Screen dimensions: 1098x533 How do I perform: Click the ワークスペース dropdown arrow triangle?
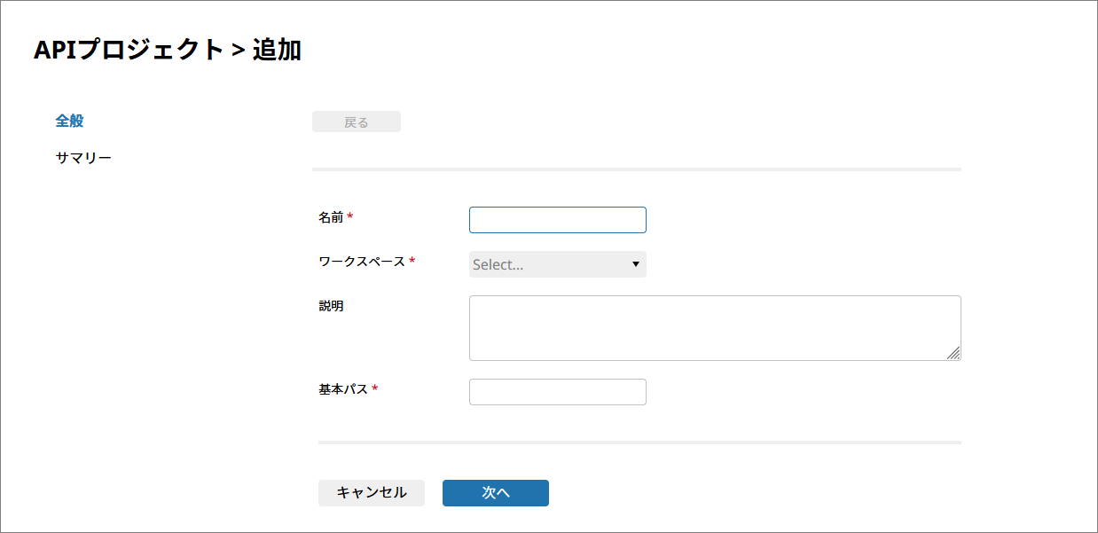(635, 264)
